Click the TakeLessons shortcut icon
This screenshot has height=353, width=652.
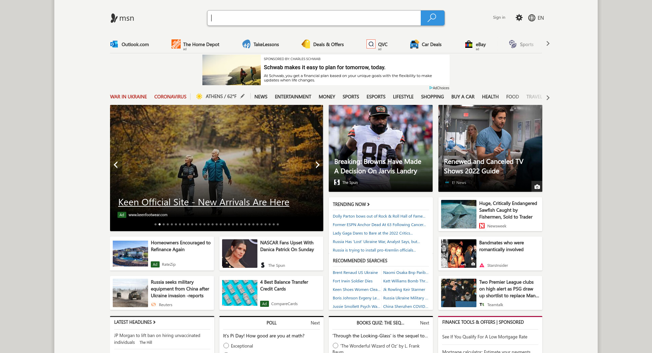(x=246, y=44)
